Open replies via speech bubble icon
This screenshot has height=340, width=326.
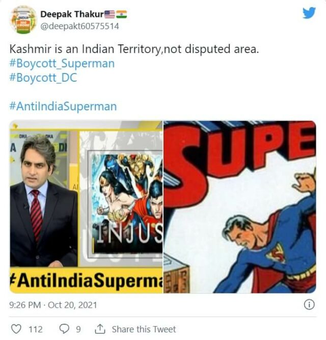click(64, 329)
